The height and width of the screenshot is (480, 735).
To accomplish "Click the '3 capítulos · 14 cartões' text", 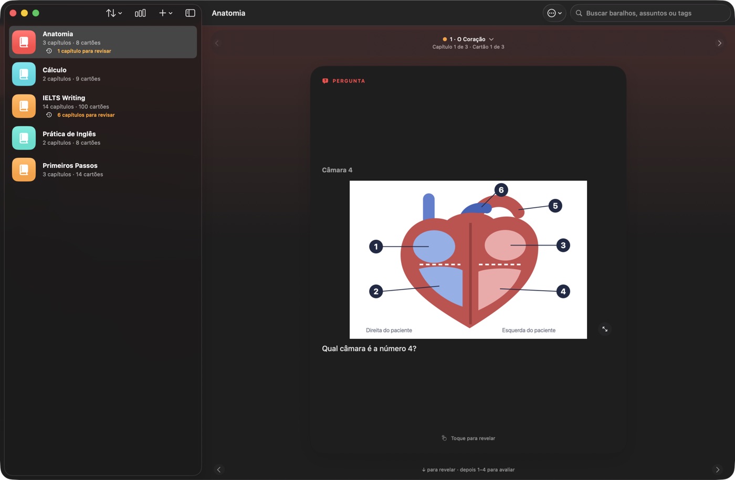I will (72, 174).
